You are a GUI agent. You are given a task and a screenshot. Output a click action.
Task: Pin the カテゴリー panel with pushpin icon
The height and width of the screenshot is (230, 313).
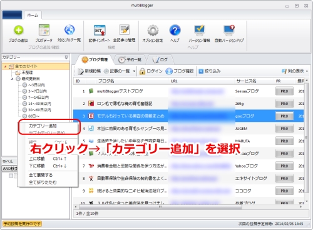(66, 57)
